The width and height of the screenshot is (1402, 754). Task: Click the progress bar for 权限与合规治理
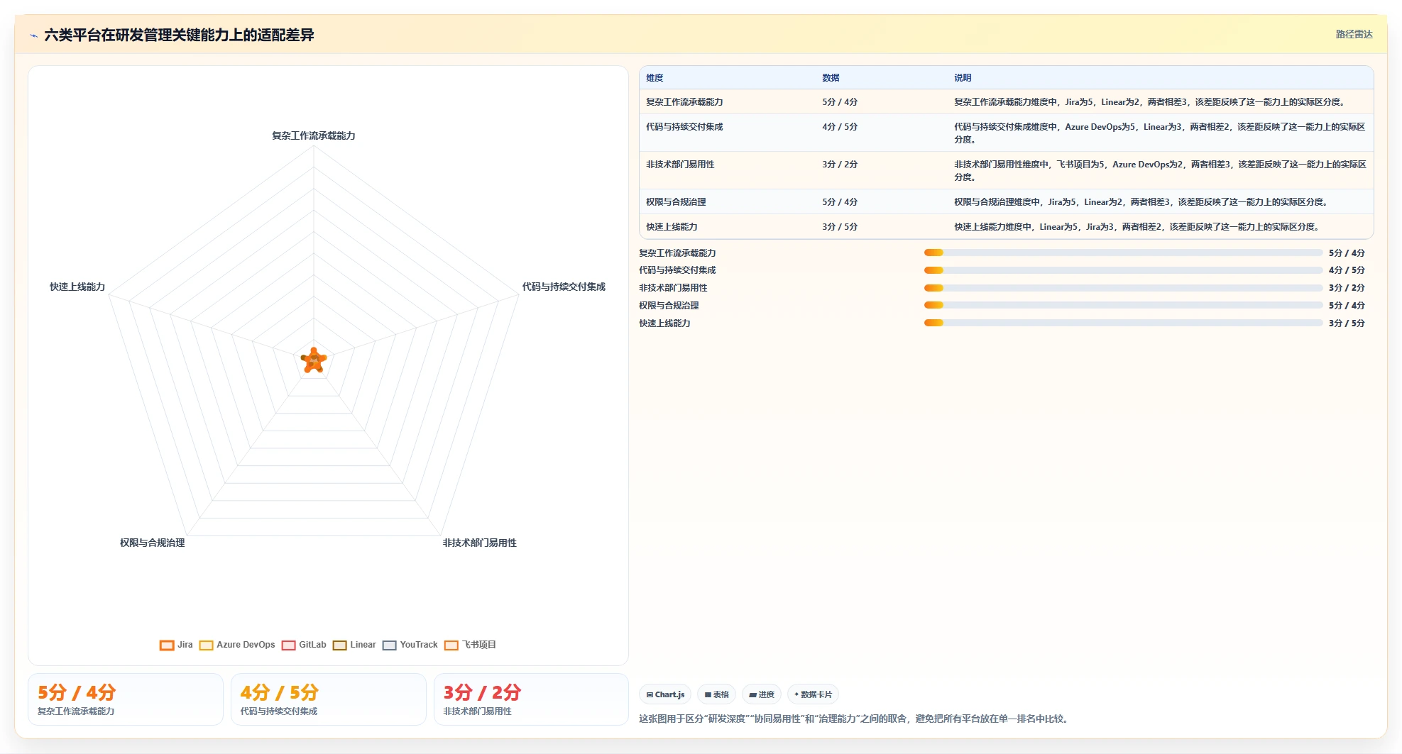point(1123,305)
